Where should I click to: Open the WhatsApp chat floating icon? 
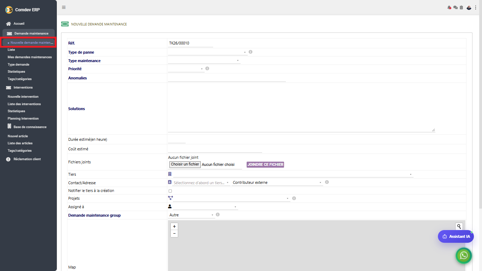coord(464,255)
